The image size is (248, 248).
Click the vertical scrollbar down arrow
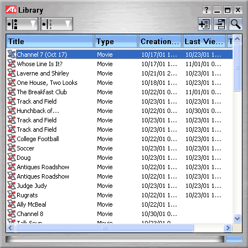238,218
